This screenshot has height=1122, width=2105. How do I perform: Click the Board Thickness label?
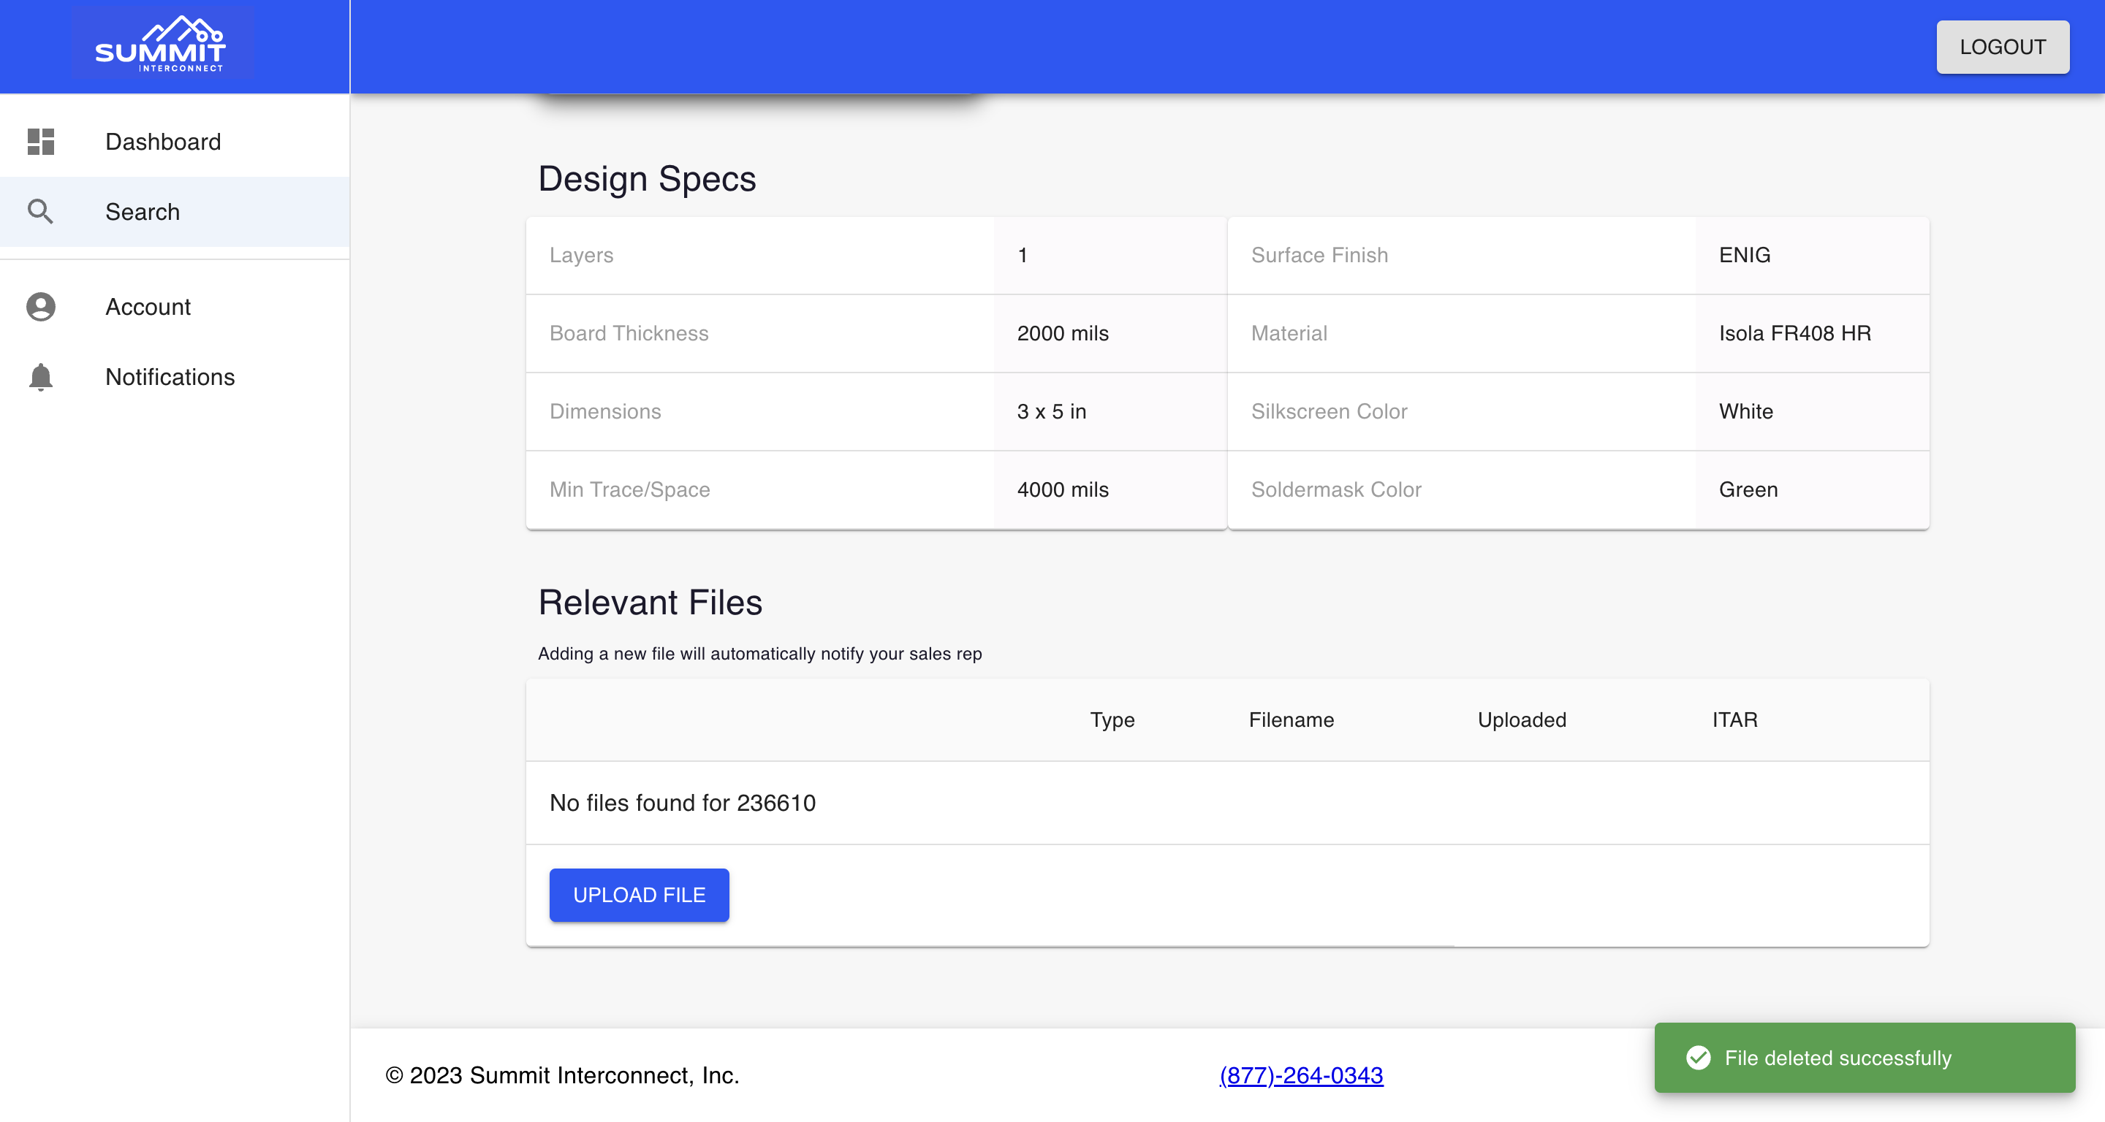[629, 333]
